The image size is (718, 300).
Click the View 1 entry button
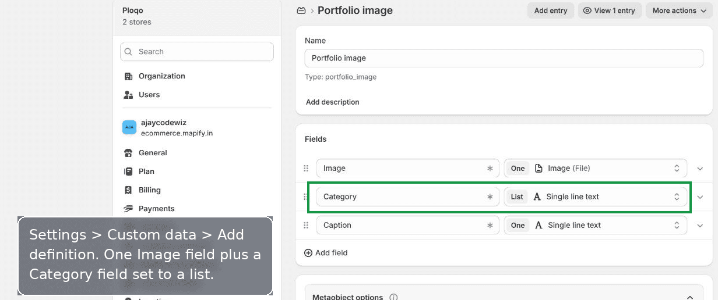click(610, 10)
